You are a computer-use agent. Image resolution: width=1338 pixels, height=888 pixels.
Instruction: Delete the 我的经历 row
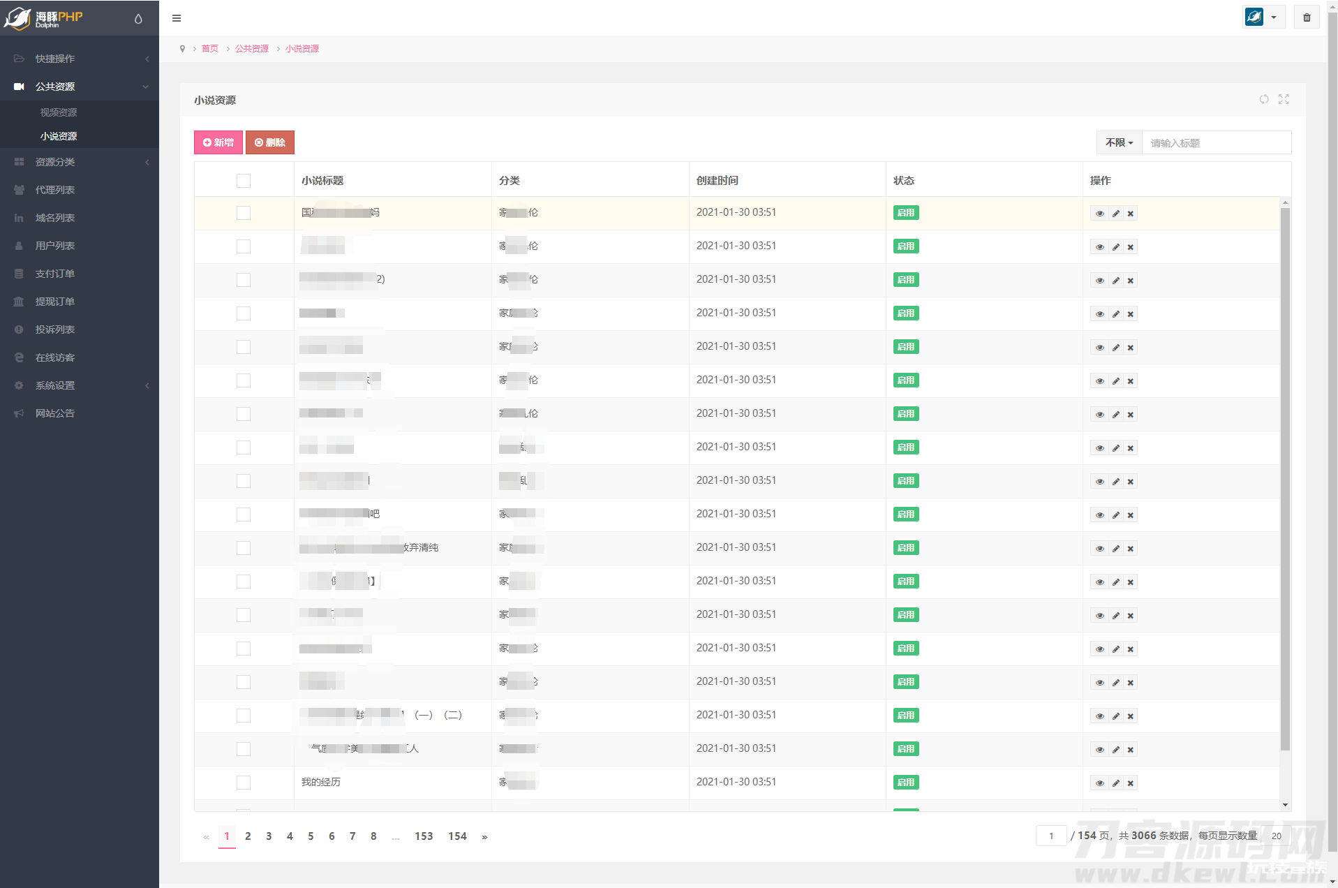tap(1131, 783)
